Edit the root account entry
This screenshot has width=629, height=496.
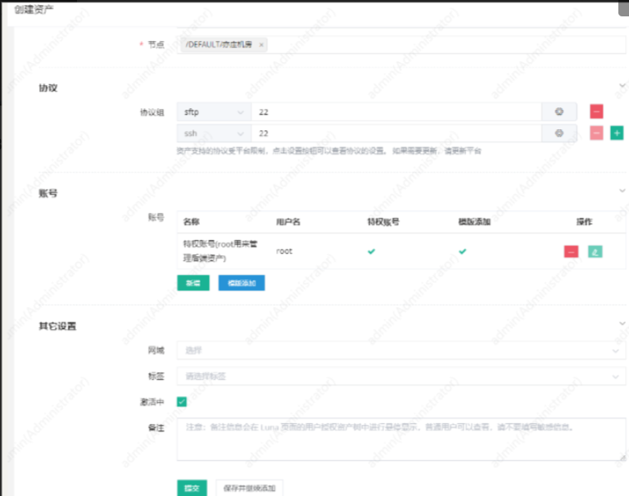pyautogui.click(x=595, y=252)
